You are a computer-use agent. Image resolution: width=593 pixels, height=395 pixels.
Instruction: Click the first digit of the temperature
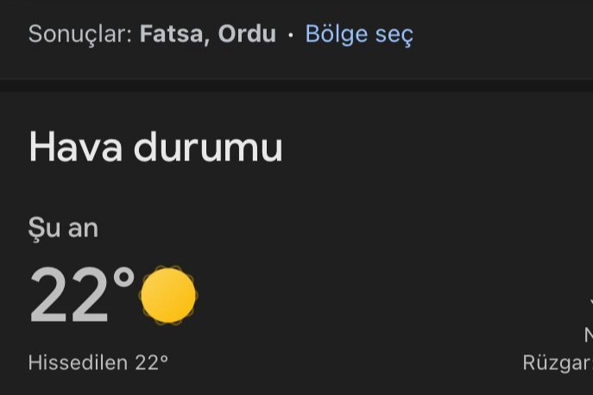click(x=48, y=295)
